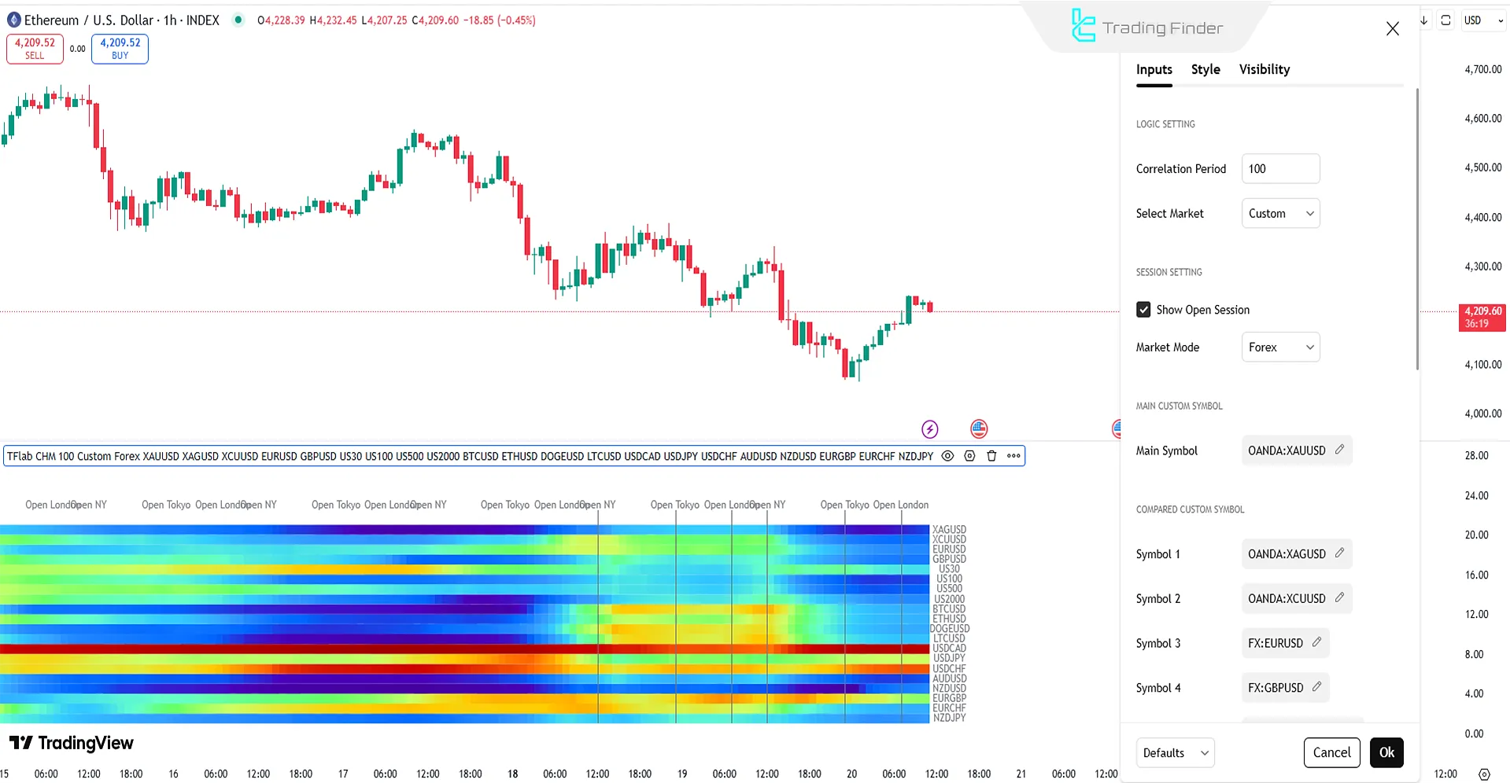Expand the Defaults dropdown at panel bottom

(1174, 752)
